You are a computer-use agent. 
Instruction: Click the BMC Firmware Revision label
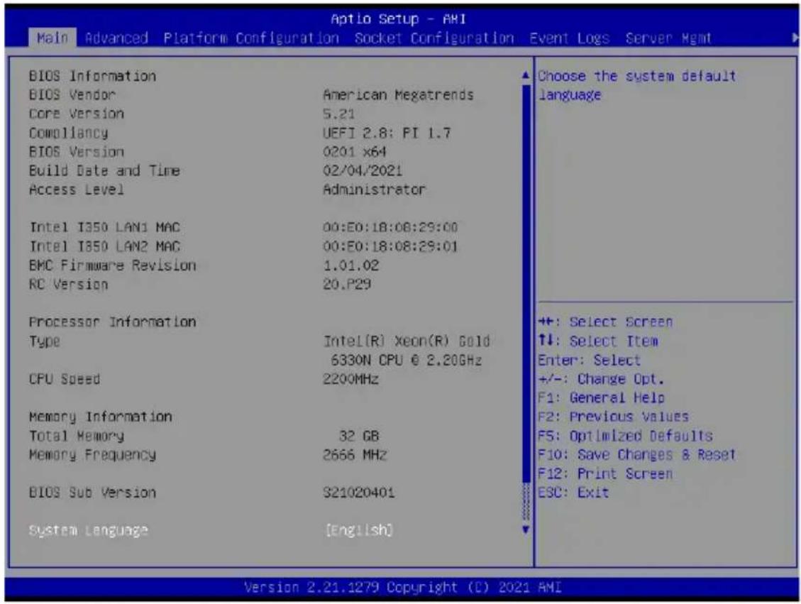[x=112, y=265]
